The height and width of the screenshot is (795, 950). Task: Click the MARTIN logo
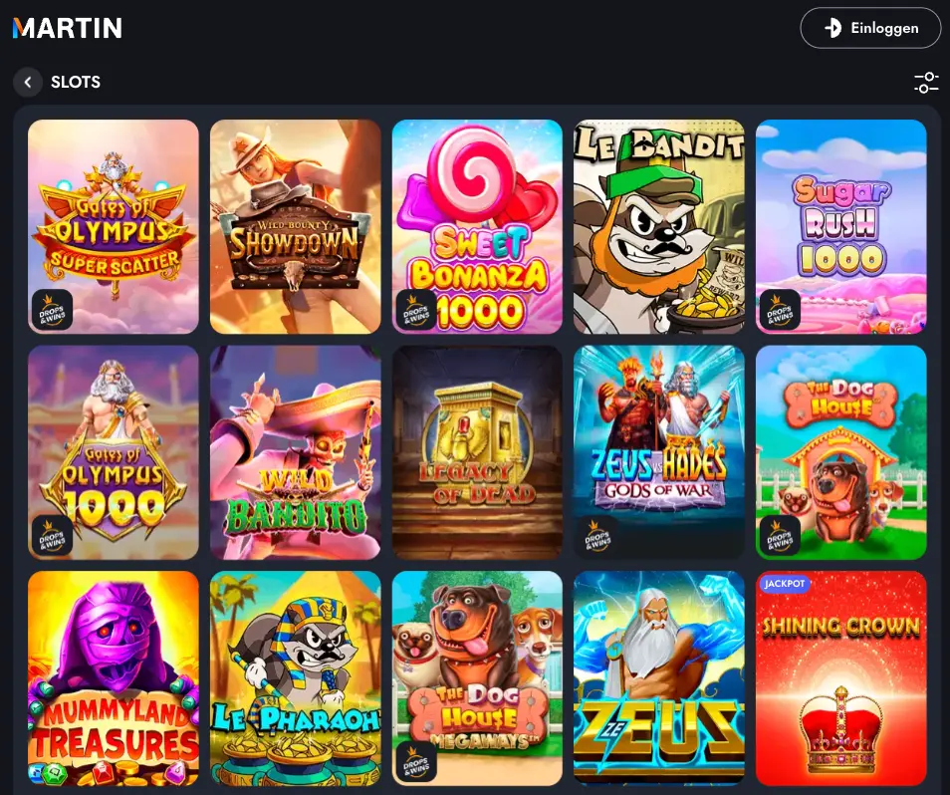(68, 28)
